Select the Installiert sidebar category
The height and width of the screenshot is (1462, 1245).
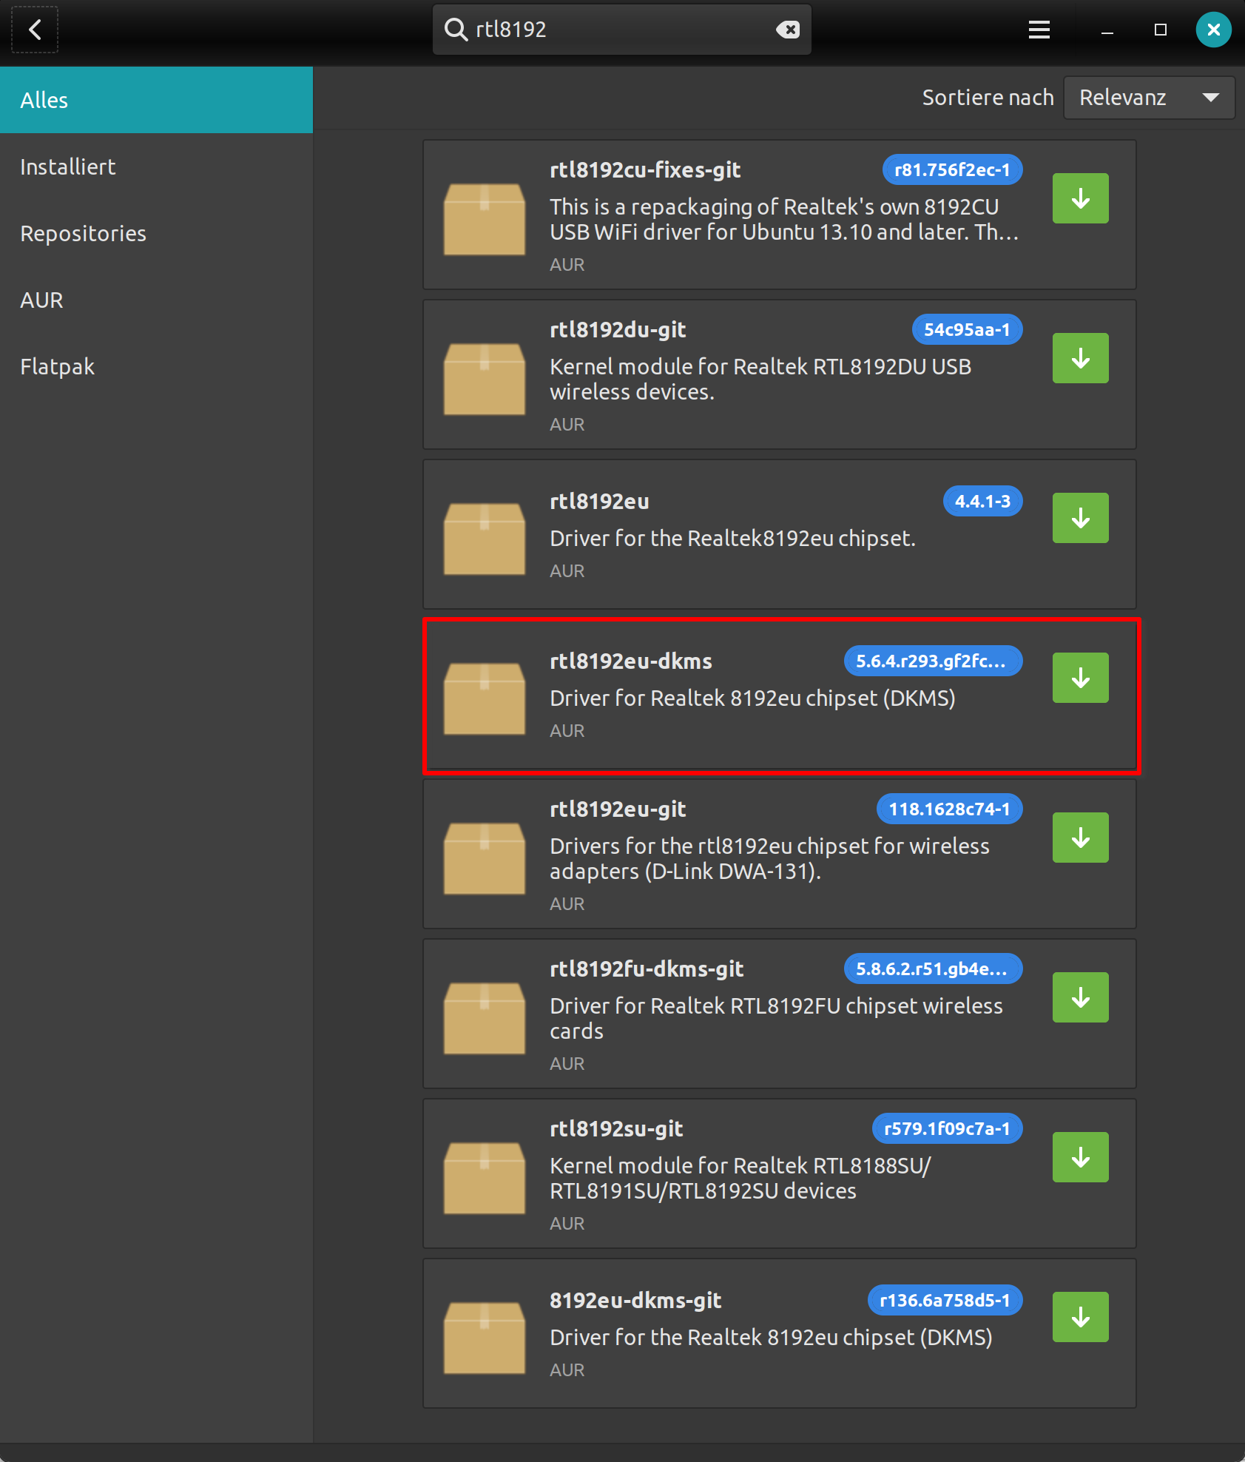coord(68,167)
